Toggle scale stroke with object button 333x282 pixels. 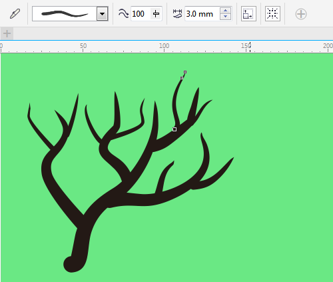(248, 14)
